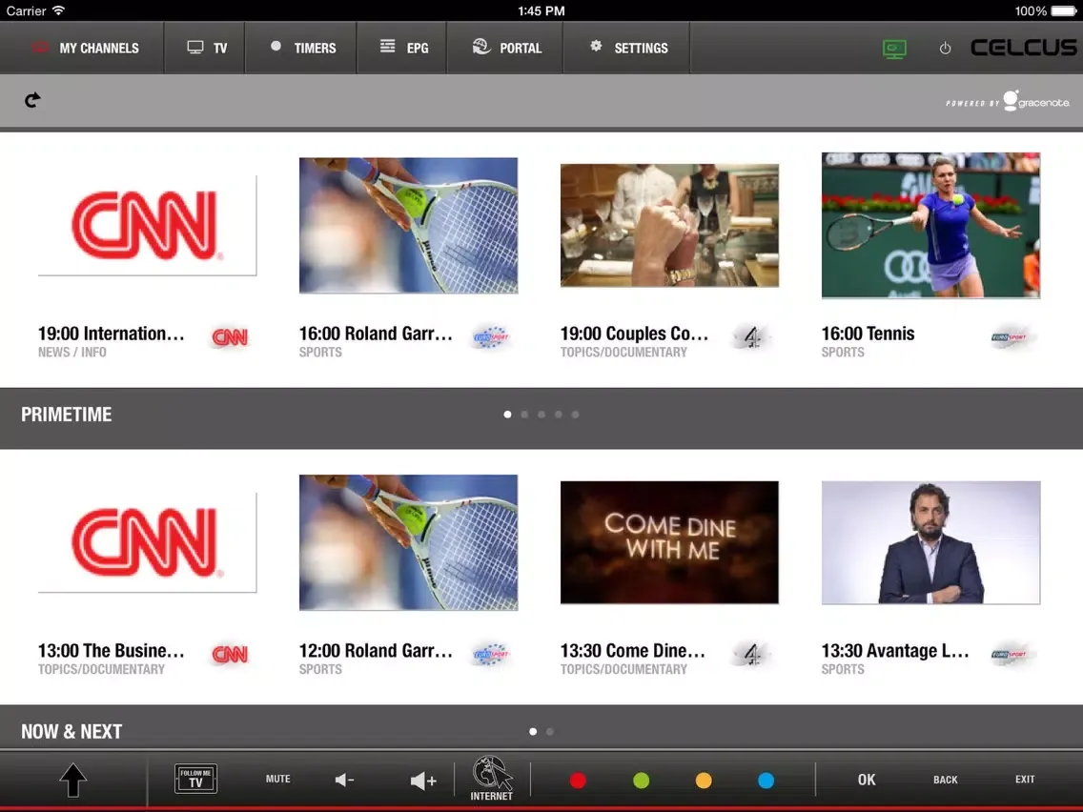Screen dimensions: 1083x812
Task: Select the first Primetime page dot
Action: [507, 415]
